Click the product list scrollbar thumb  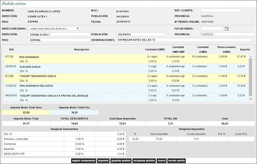point(250,77)
